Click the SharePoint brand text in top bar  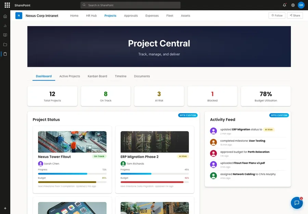(x=22, y=5)
